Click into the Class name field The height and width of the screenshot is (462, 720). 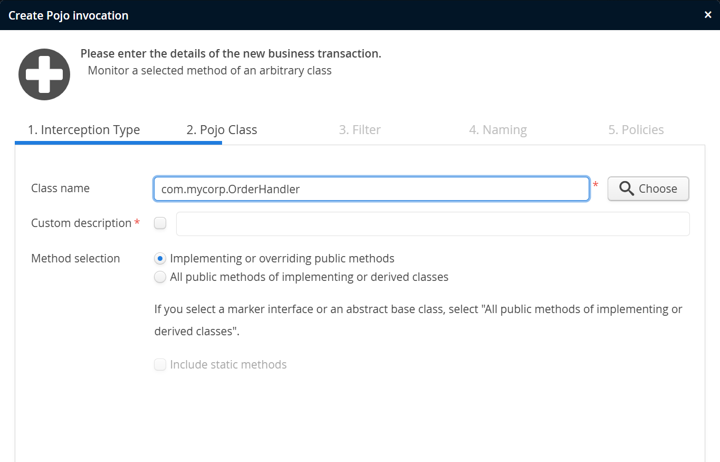click(371, 189)
